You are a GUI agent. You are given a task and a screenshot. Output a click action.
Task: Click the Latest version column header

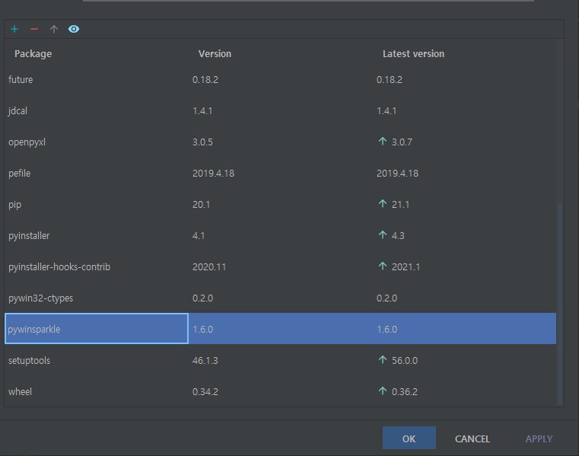click(413, 54)
